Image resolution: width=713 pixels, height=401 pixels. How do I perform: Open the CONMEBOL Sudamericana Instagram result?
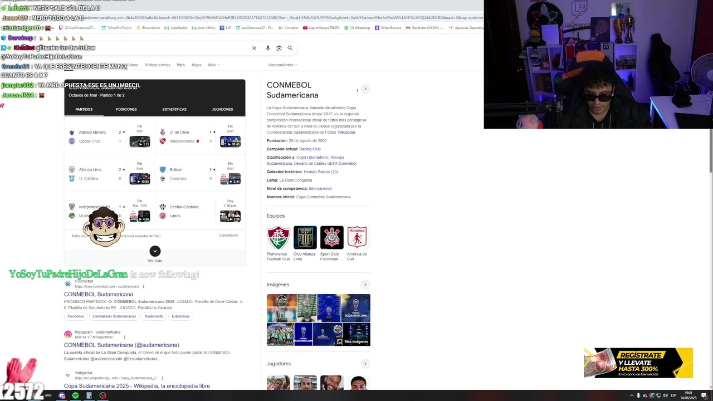[121, 345]
